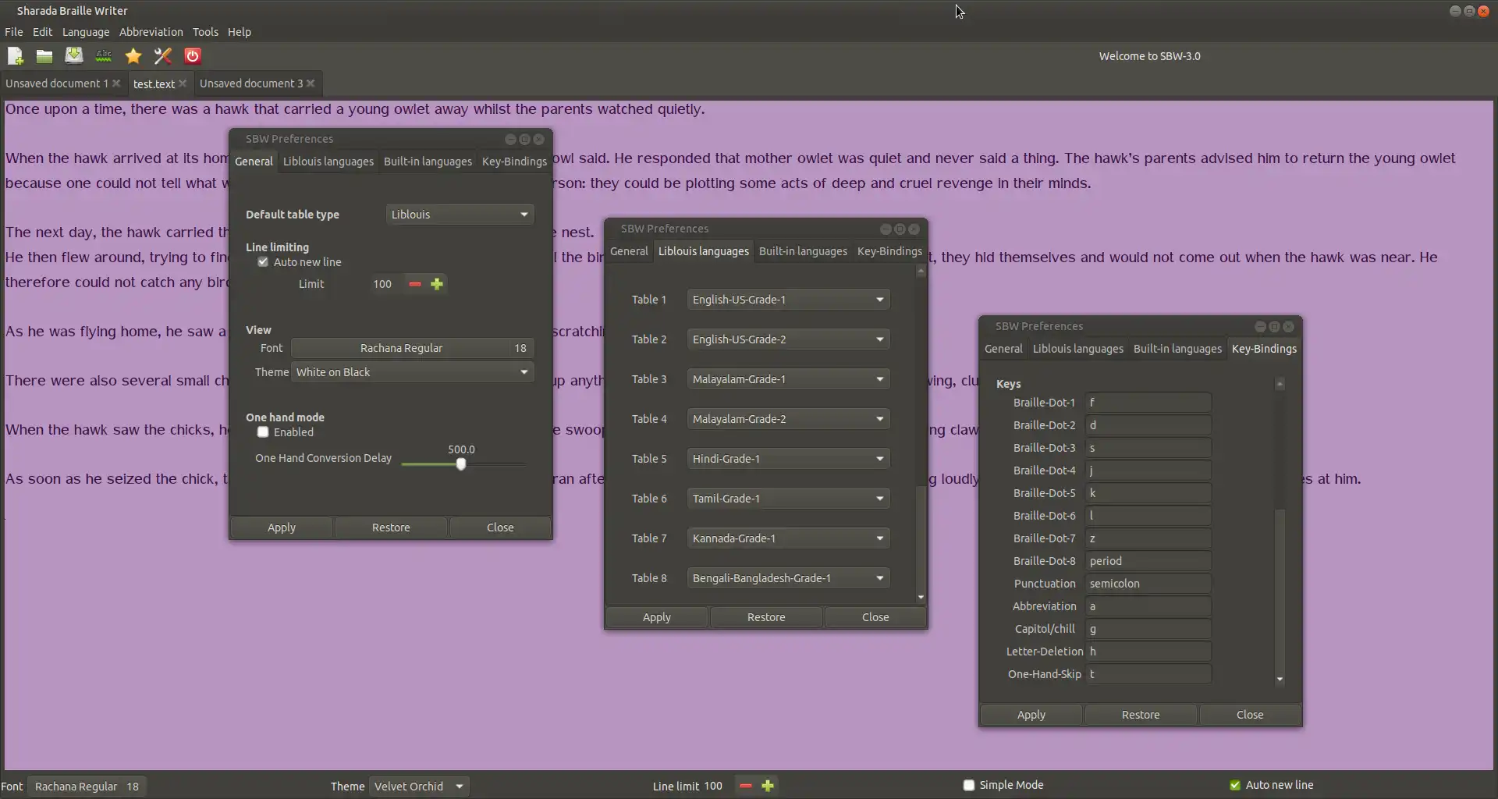Create a new document with toolbar icon
The image size is (1498, 799).
[x=15, y=56]
